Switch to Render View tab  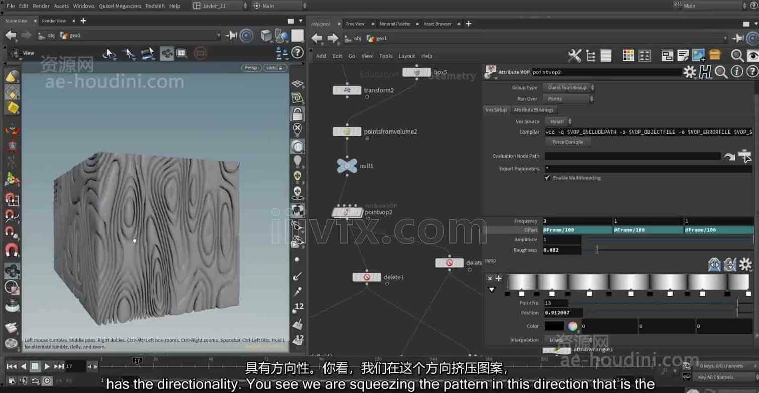pos(54,21)
